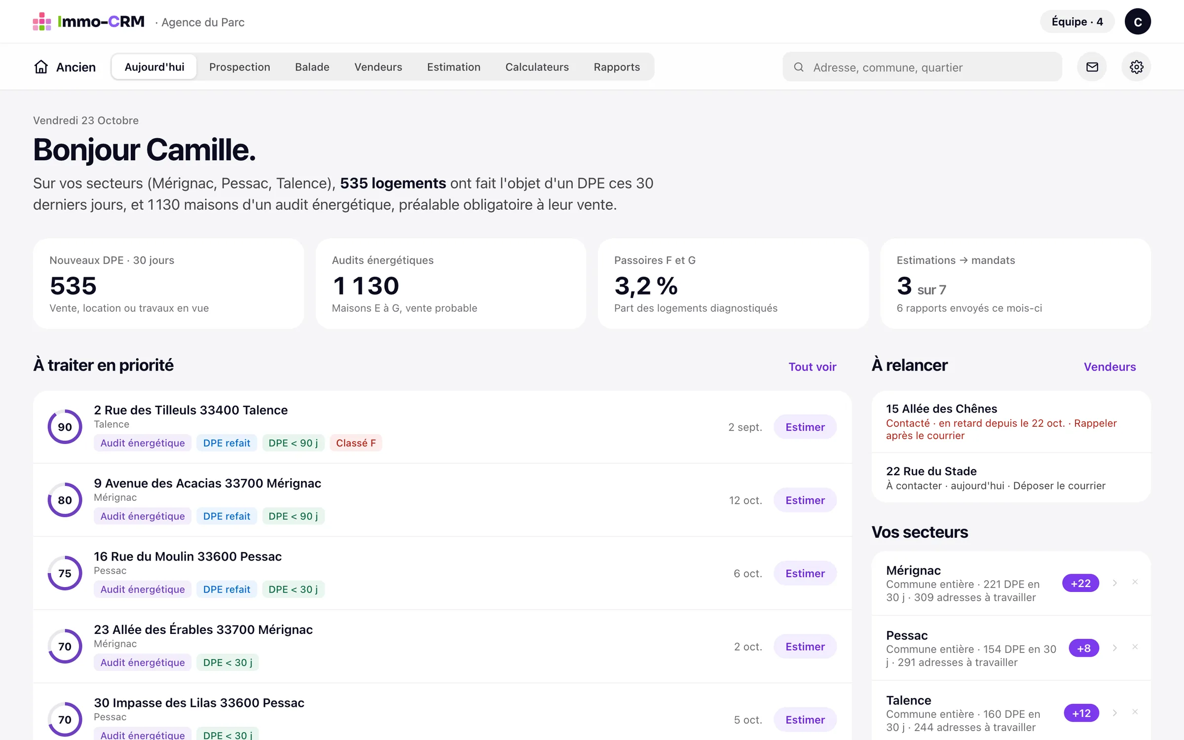The height and width of the screenshot is (740, 1184).
Task: Click Estimer for 23 Allée des Érables
Action: click(x=805, y=646)
